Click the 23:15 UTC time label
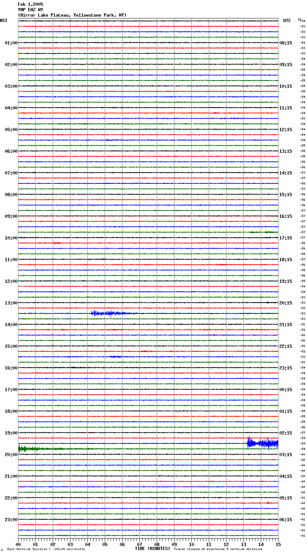 (286, 368)
